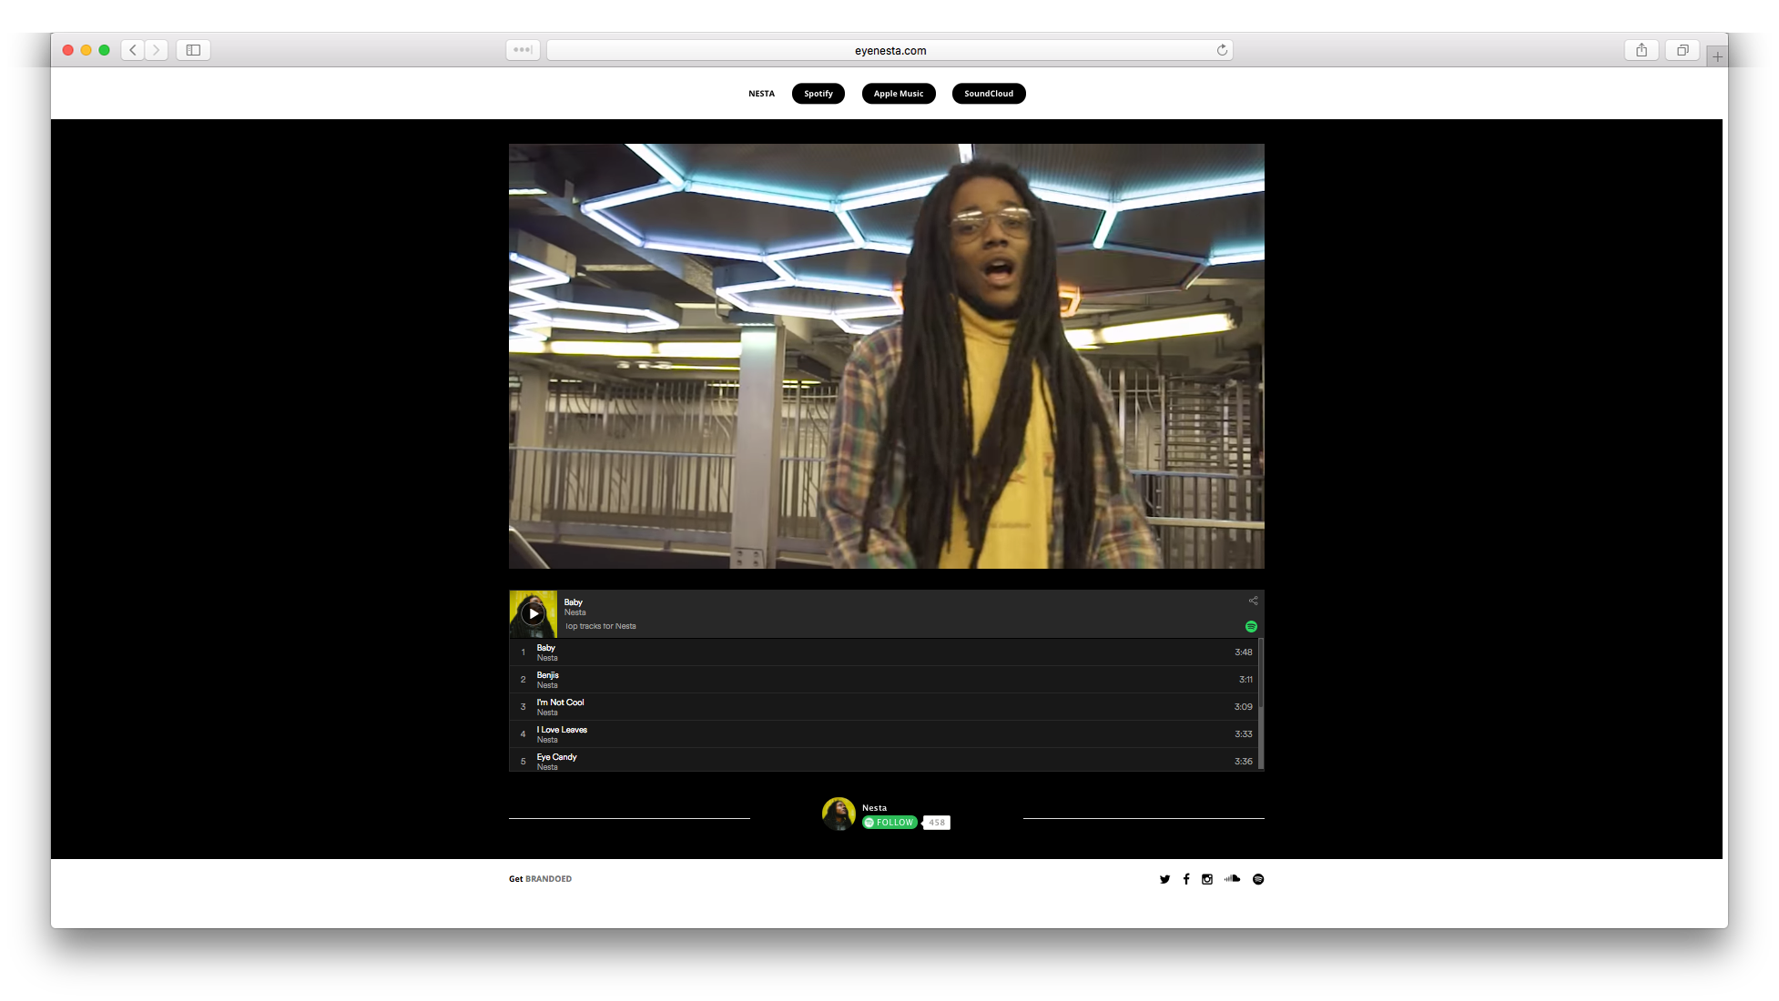
Task: Start playback with the play button overlay
Action: (x=534, y=613)
